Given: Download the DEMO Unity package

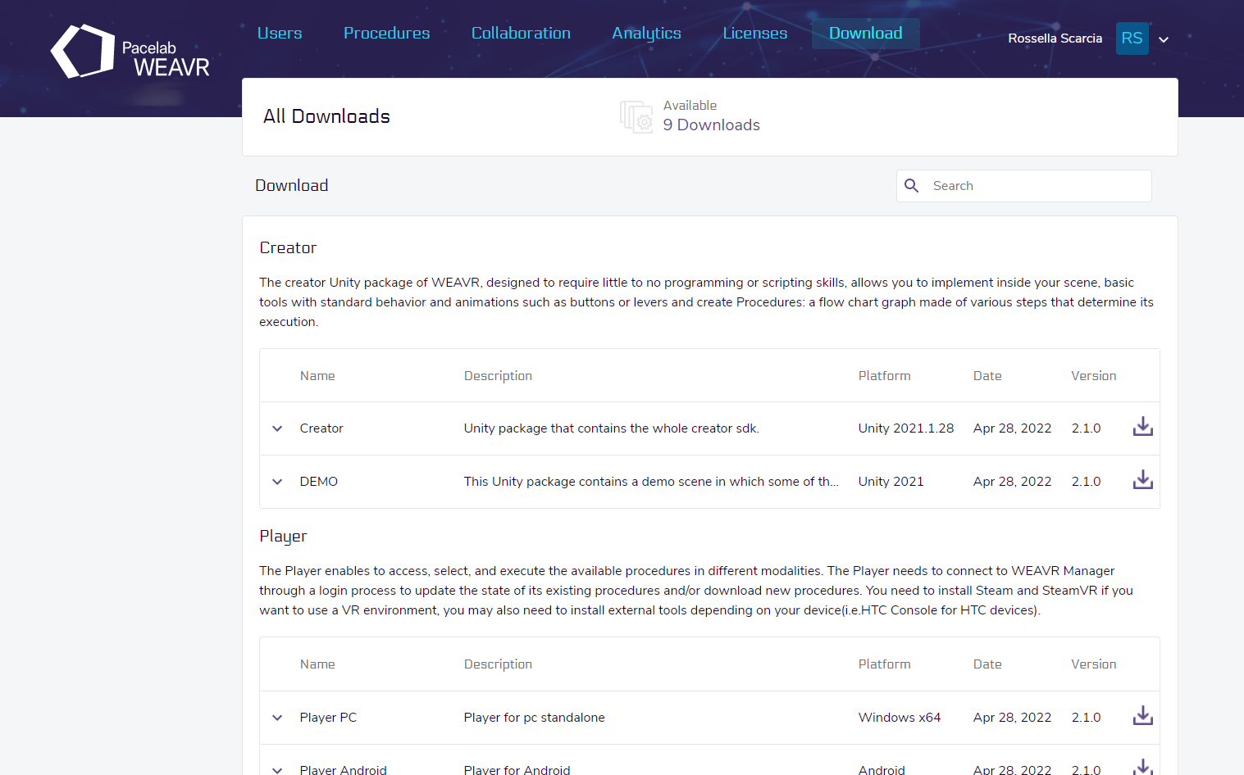Looking at the screenshot, I should coord(1142,480).
